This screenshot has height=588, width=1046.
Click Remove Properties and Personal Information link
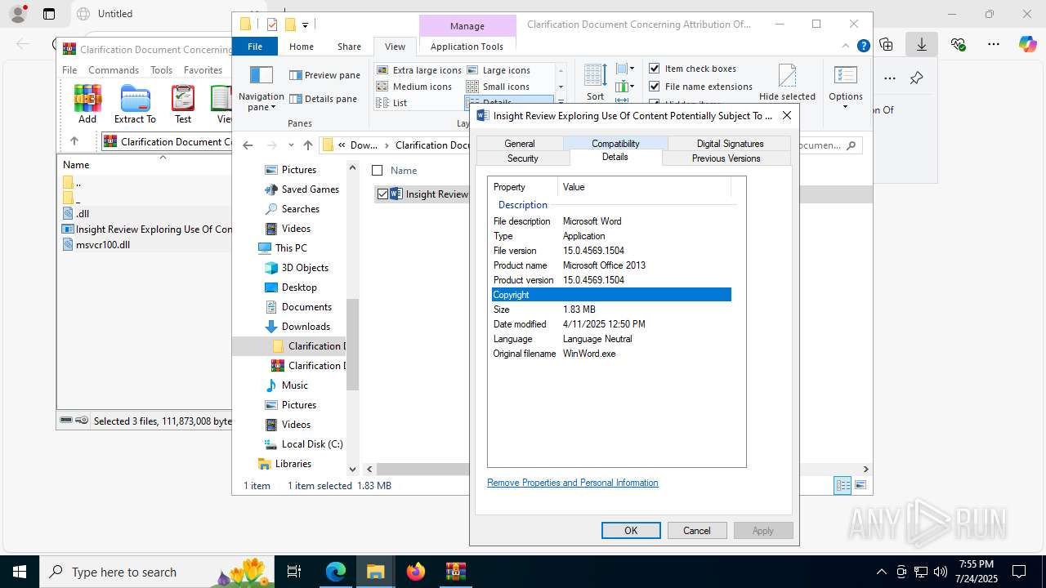(572, 483)
